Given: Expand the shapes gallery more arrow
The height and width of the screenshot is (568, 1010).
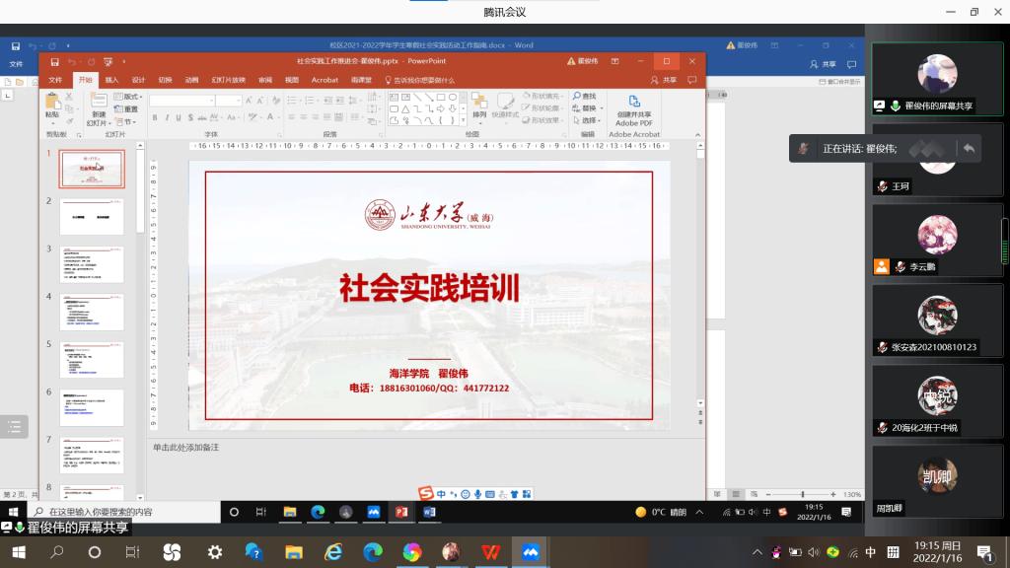Looking at the screenshot, I should pyautogui.click(x=464, y=120).
